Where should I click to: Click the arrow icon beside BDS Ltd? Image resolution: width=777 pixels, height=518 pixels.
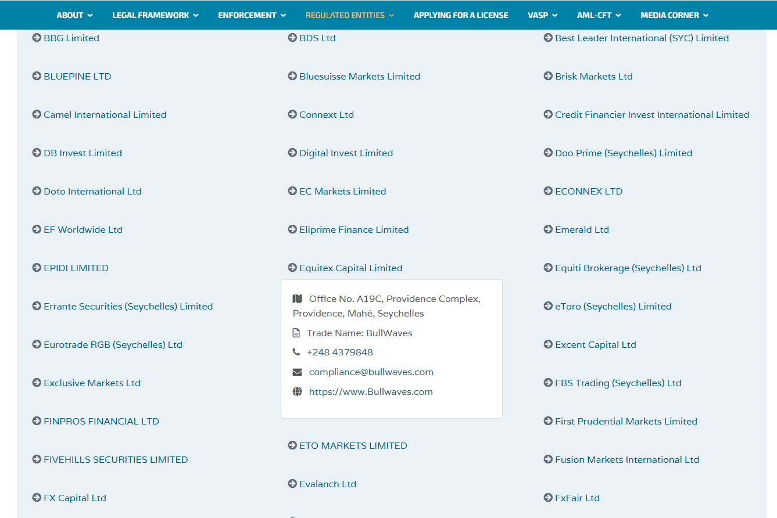pyautogui.click(x=292, y=38)
